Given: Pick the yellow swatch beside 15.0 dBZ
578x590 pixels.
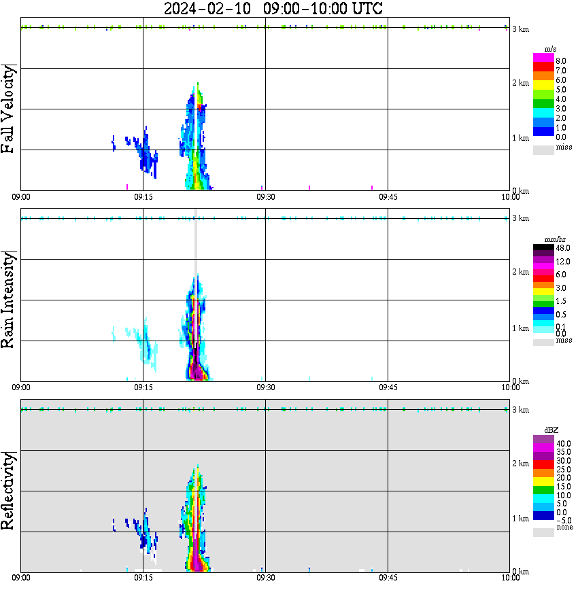Looking at the screenshot, I should pos(543,481).
